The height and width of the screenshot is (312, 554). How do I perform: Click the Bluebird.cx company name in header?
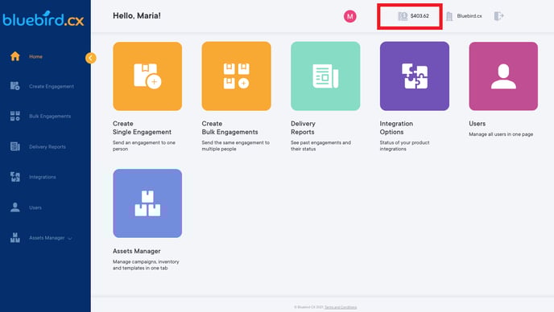pyautogui.click(x=469, y=16)
